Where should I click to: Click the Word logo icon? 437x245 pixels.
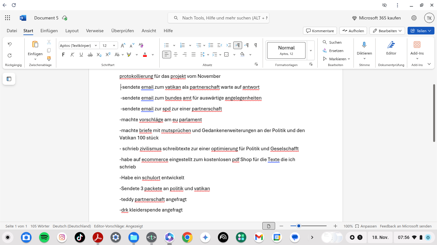(23, 18)
